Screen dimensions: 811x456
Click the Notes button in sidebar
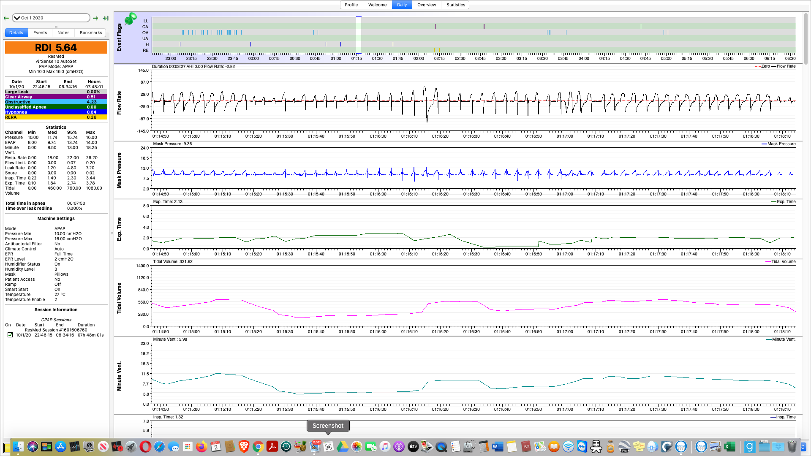pos(63,32)
